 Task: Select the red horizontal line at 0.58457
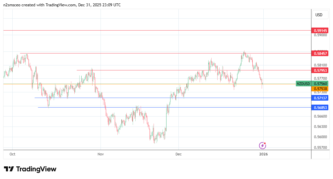[x=166, y=53]
